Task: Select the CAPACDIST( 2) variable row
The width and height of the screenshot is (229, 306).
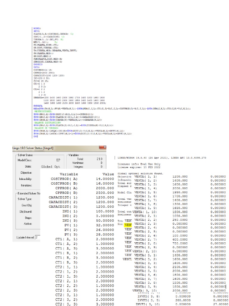Action: click(63, 202)
